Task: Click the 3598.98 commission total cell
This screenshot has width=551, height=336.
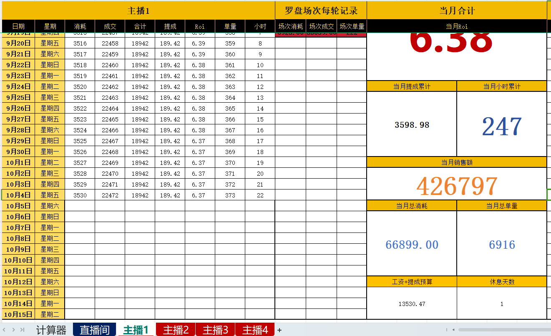Action: tap(412, 124)
